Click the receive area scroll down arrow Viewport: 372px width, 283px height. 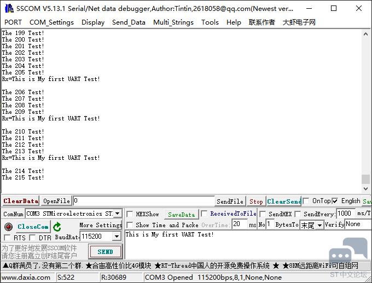[x=365, y=188]
